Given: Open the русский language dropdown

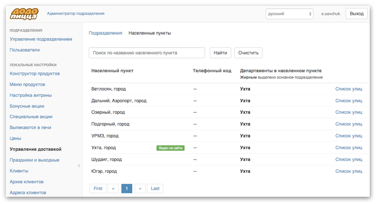Looking at the screenshot, I should click(289, 14).
